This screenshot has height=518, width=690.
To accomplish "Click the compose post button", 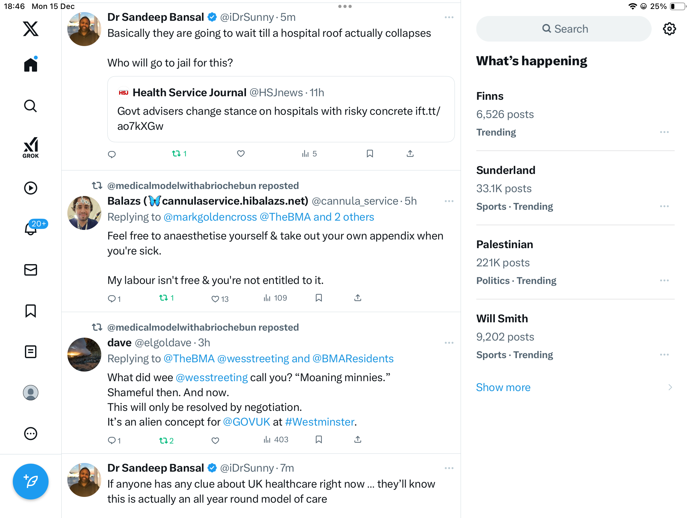I will click(x=31, y=481).
